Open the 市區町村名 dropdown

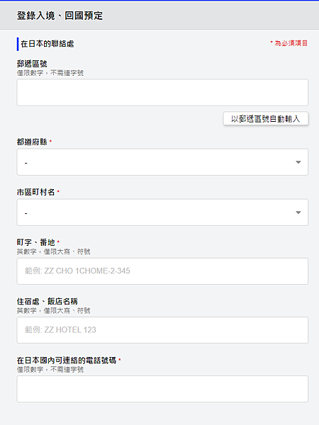point(162,212)
